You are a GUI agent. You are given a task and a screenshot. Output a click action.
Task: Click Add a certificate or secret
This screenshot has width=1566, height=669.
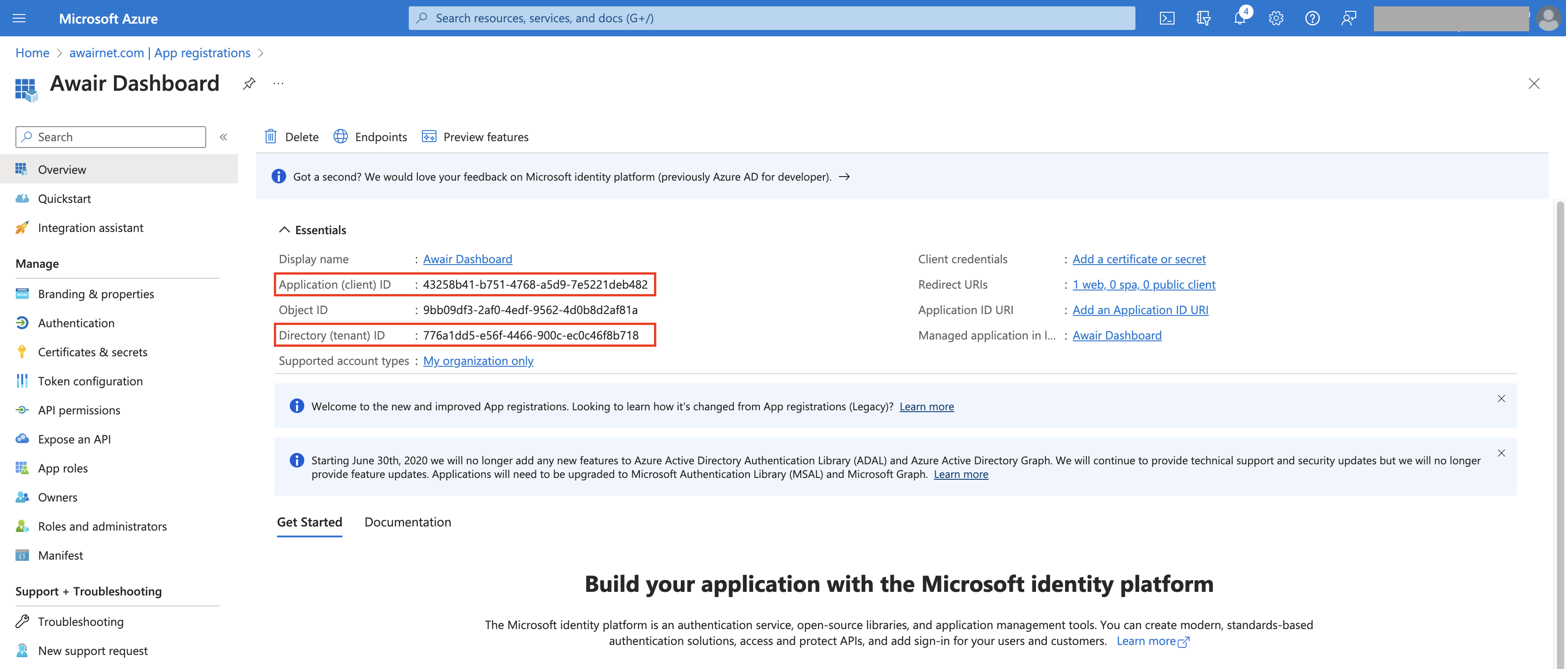[1139, 259]
